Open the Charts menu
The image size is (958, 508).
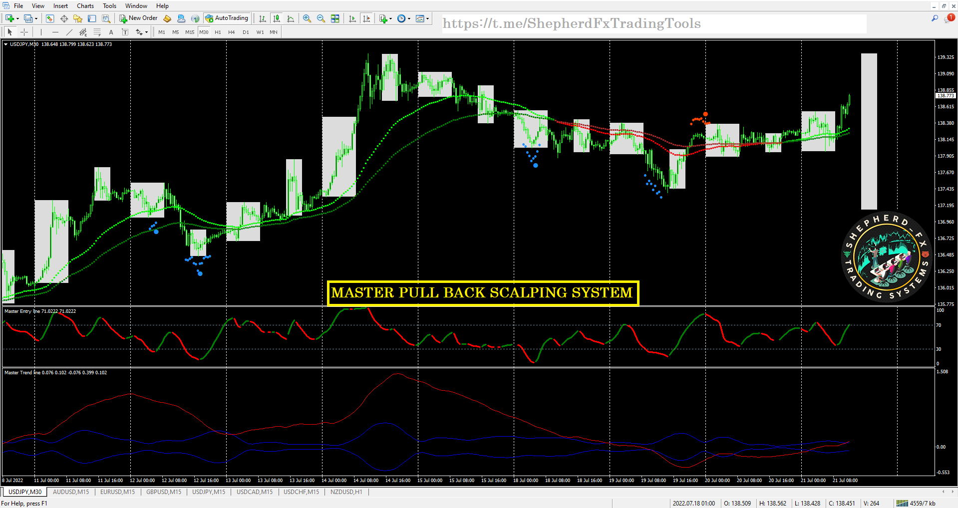[85, 5]
